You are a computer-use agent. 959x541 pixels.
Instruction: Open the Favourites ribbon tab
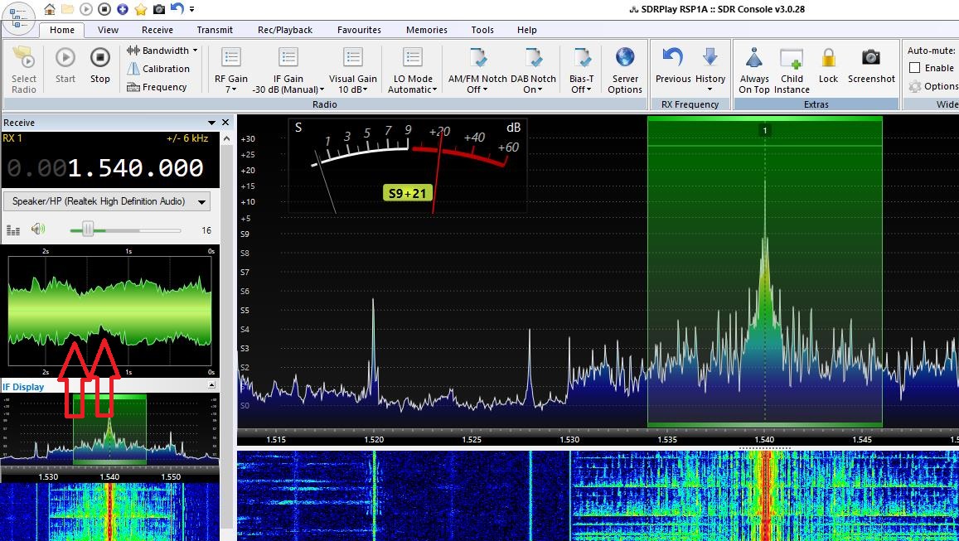359,30
